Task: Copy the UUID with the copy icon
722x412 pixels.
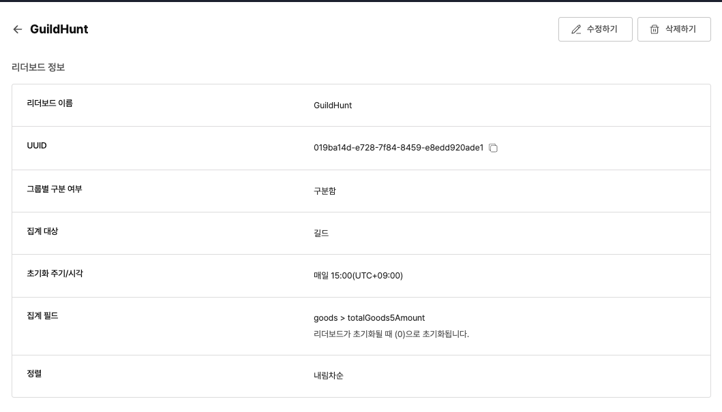Action: pyautogui.click(x=493, y=148)
